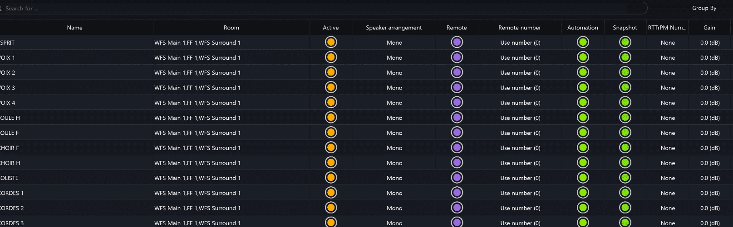Toggle Active indicator for CORDES 2 row
Viewport: 733px width, 227px height.
pos(331,208)
